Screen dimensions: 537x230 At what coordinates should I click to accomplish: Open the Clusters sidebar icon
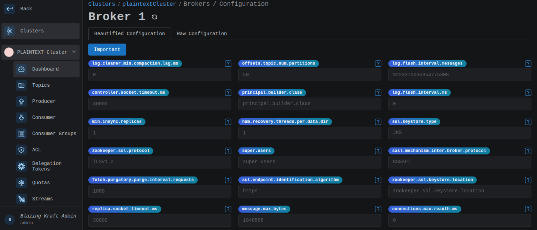(10, 31)
